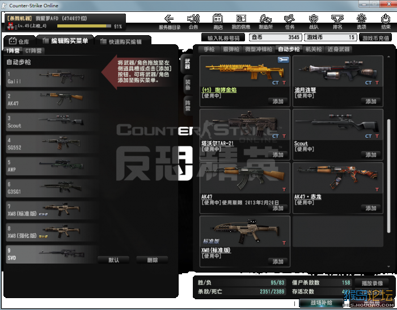Switch to the shotguns category tab

(231, 49)
